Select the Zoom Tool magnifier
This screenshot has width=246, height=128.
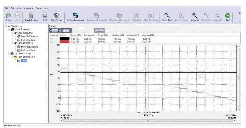click(x=167, y=16)
